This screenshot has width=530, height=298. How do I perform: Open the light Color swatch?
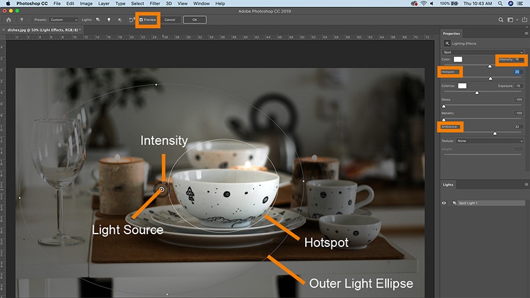[458, 59]
